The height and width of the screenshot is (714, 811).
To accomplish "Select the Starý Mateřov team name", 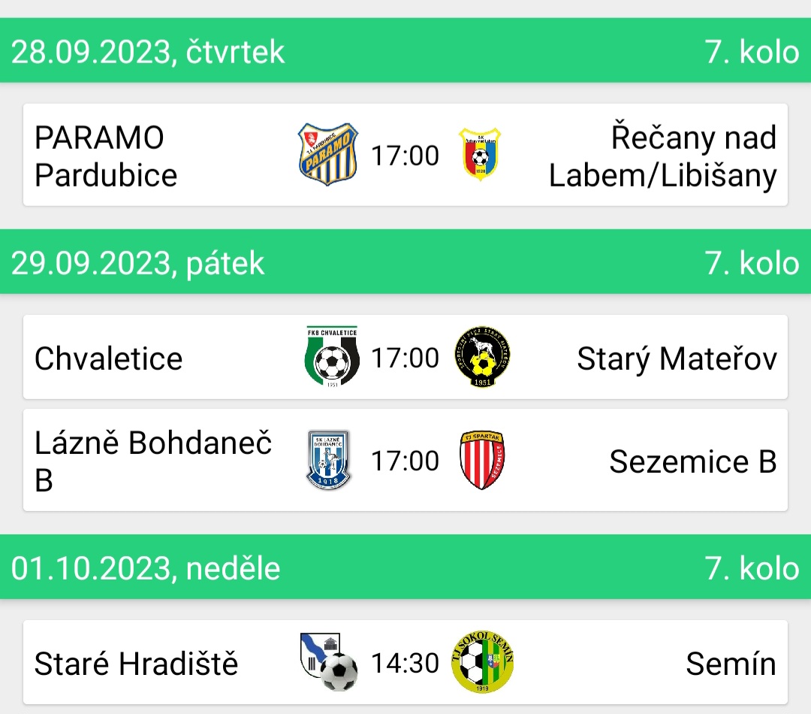I will click(677, 359).
